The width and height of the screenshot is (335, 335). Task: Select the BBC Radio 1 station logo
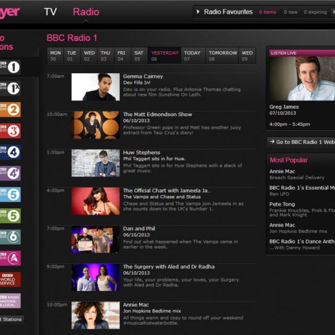[10, 67]
